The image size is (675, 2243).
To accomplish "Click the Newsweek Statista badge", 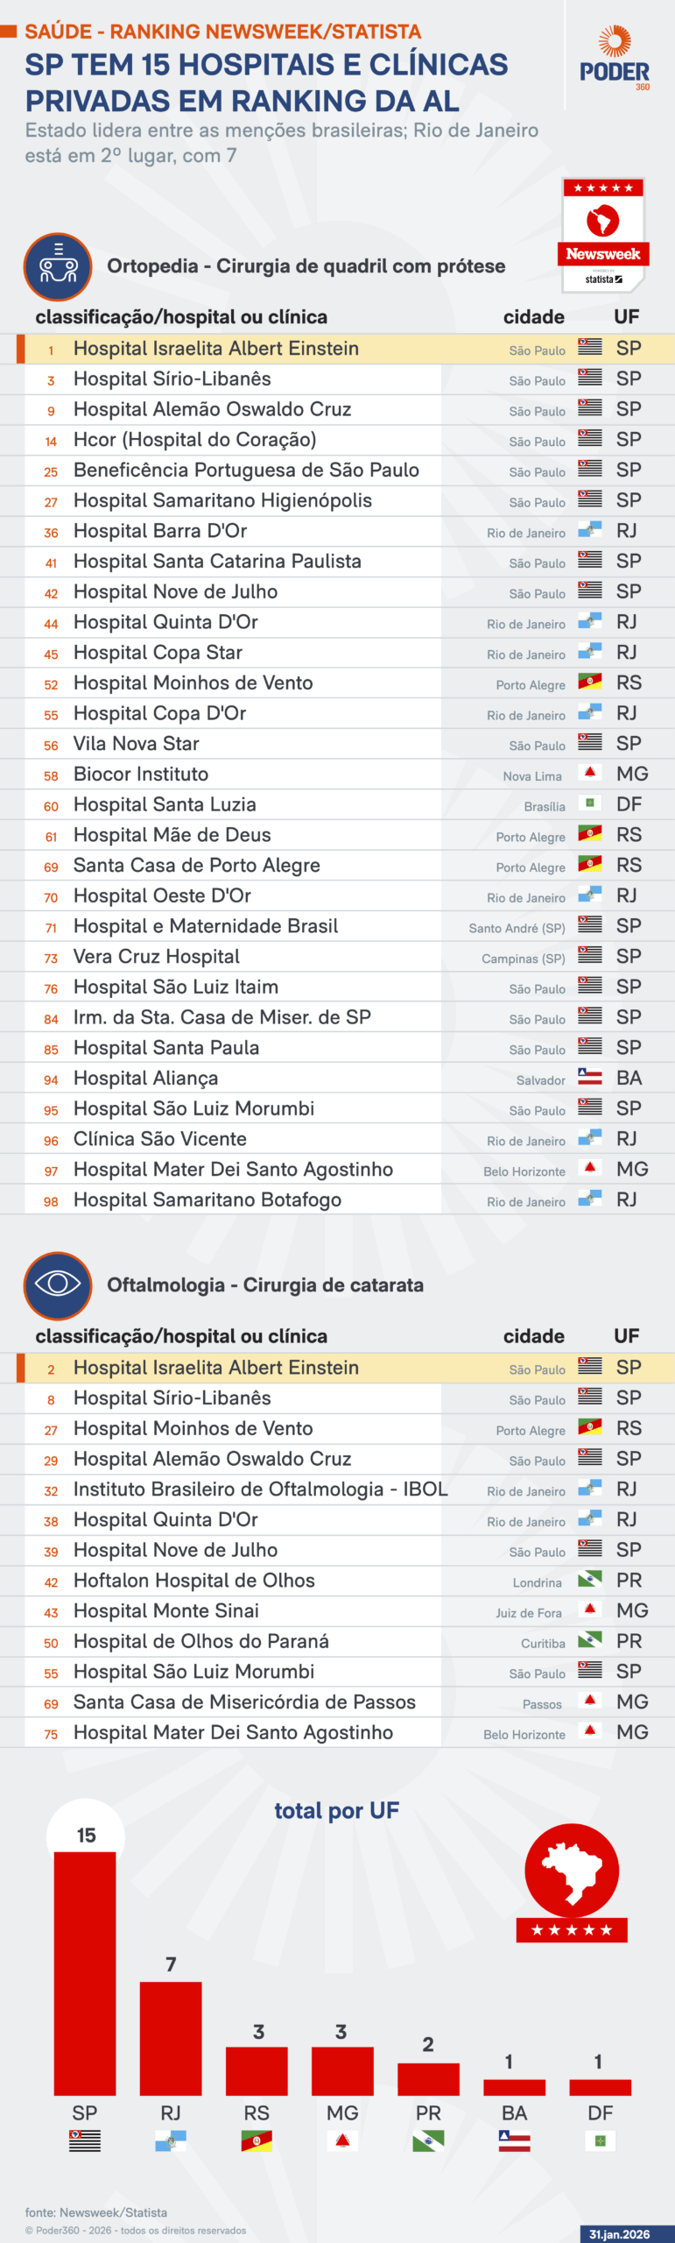I will click(603, 236).
